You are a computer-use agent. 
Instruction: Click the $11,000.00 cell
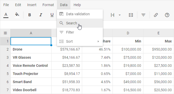159,74
